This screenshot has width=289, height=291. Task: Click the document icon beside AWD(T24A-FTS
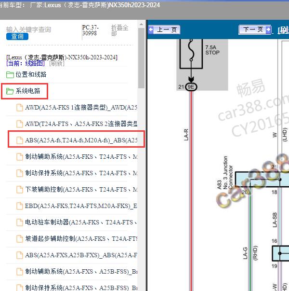click(20, 124)
